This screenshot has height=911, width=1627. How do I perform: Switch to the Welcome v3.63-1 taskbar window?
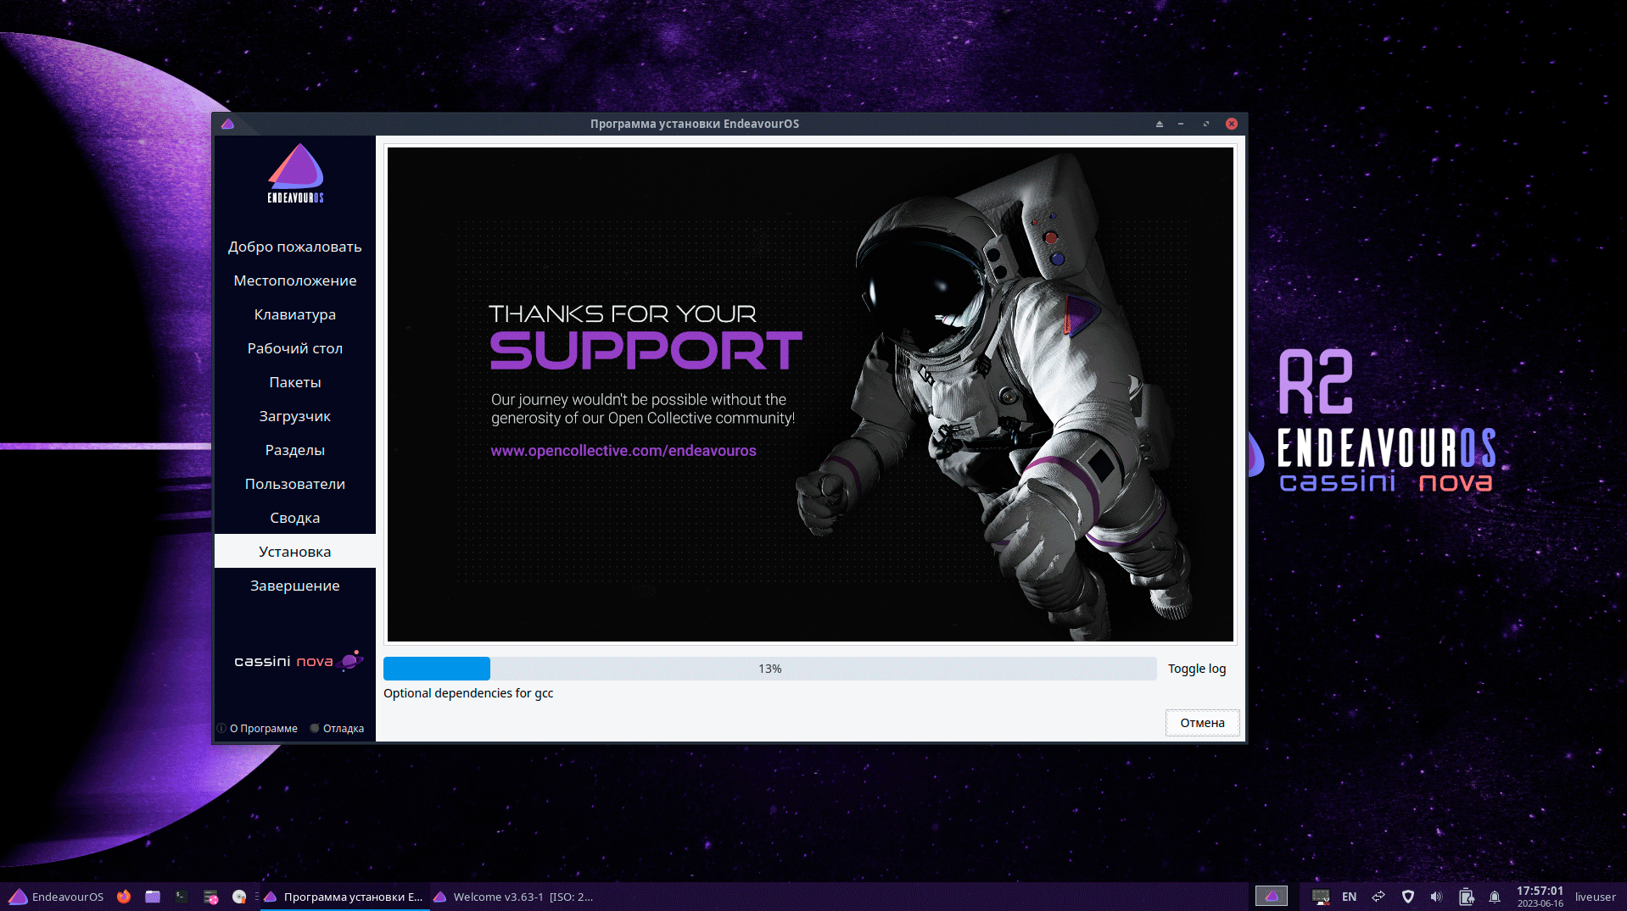[x=513, y=897]
